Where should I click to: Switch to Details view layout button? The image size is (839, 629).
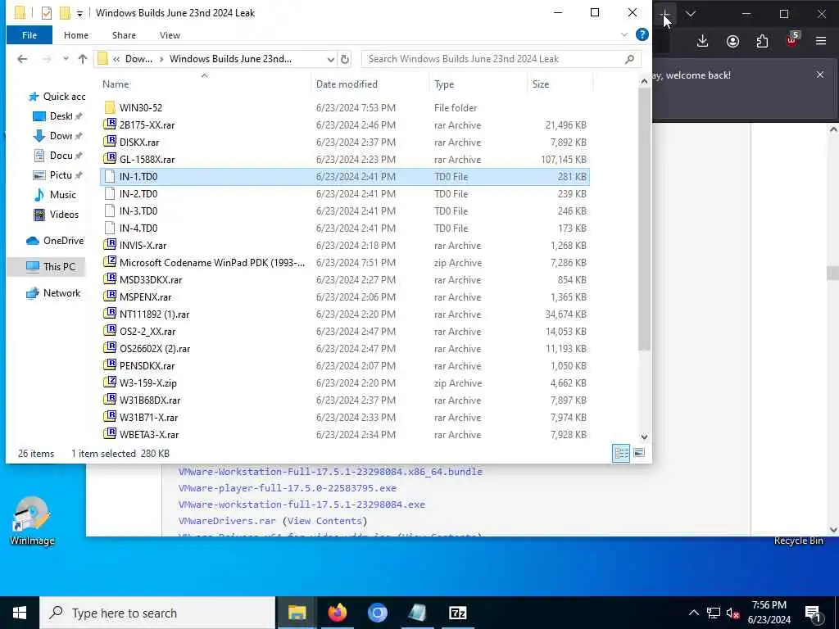621,454
